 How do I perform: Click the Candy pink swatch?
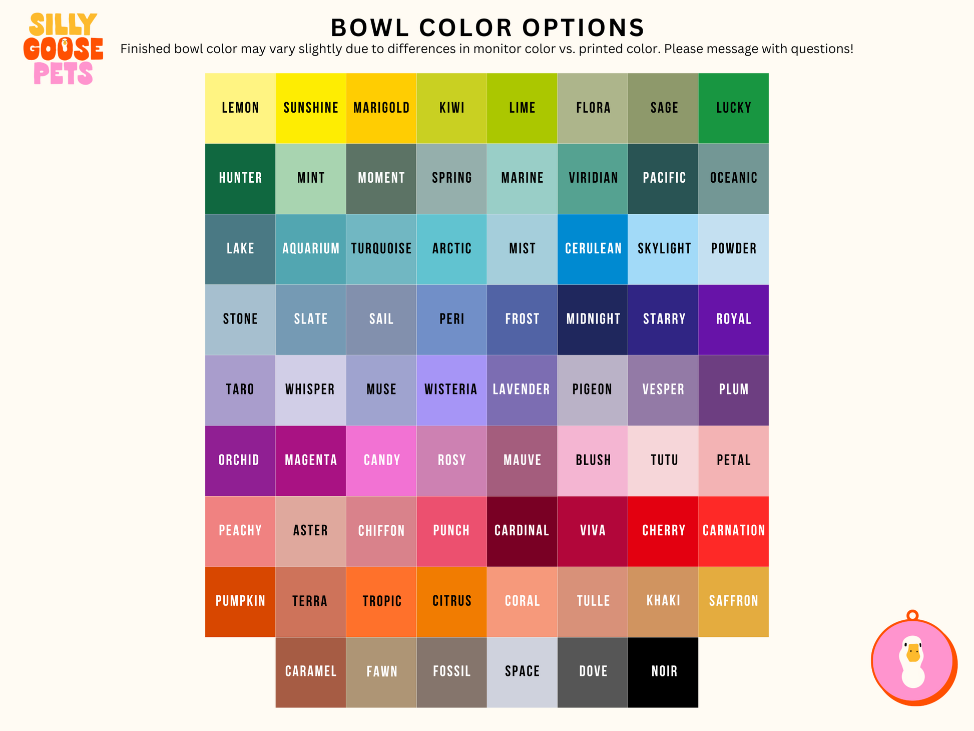coord(381,461)
